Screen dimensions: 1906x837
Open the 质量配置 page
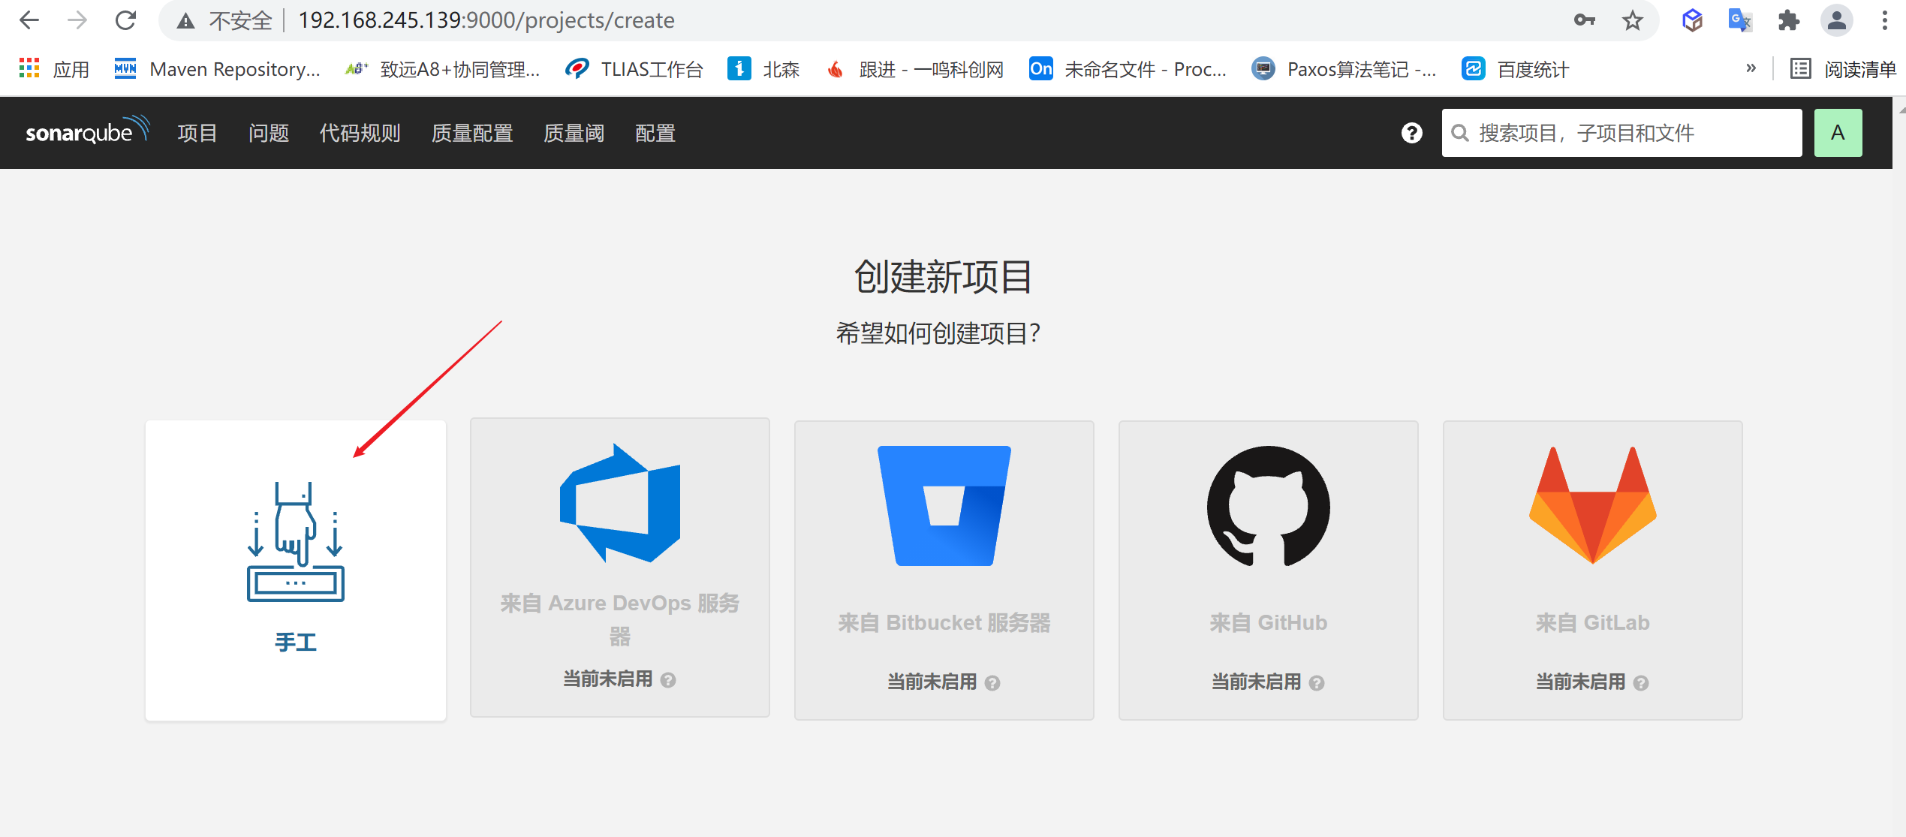pos(471,133)
